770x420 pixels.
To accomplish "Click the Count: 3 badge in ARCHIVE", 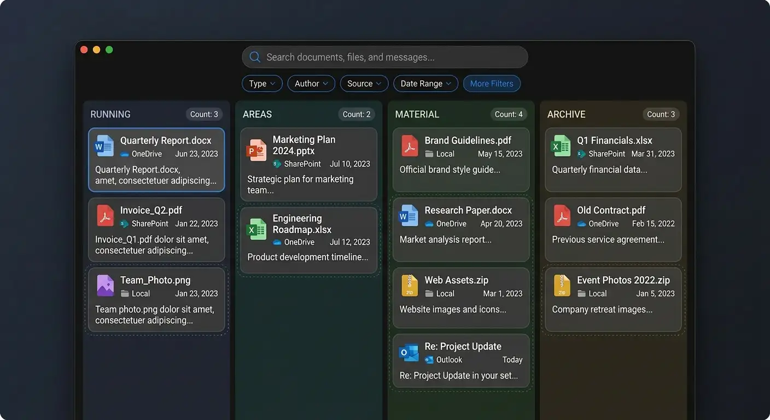I will click(661, 114).
